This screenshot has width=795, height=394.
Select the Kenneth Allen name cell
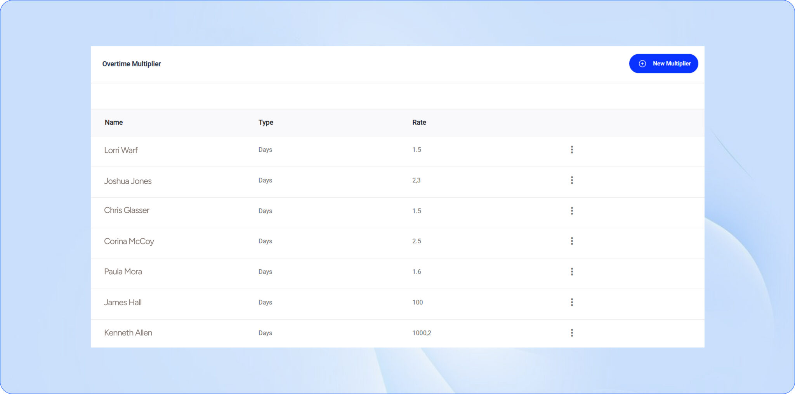(x=128, y=333)
